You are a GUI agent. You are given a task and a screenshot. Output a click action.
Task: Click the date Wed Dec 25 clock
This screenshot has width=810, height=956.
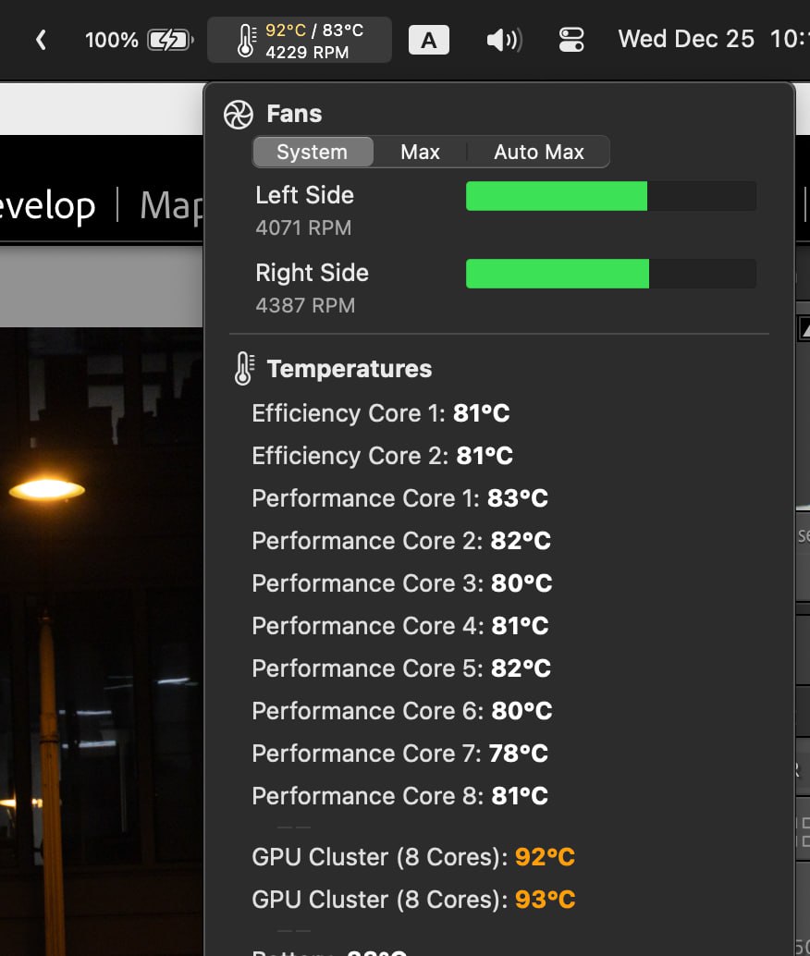pos(686,40)
